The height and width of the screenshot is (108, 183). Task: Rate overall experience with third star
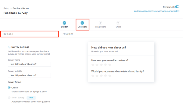(x=101, y=65)
